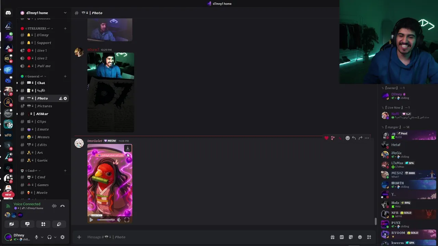Toggle microphone mute
The image size is (438, 246).
click(37, 237)
